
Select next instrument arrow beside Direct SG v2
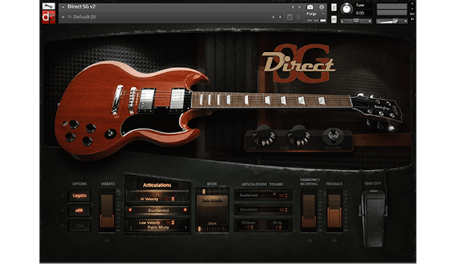tap(300, 6)
